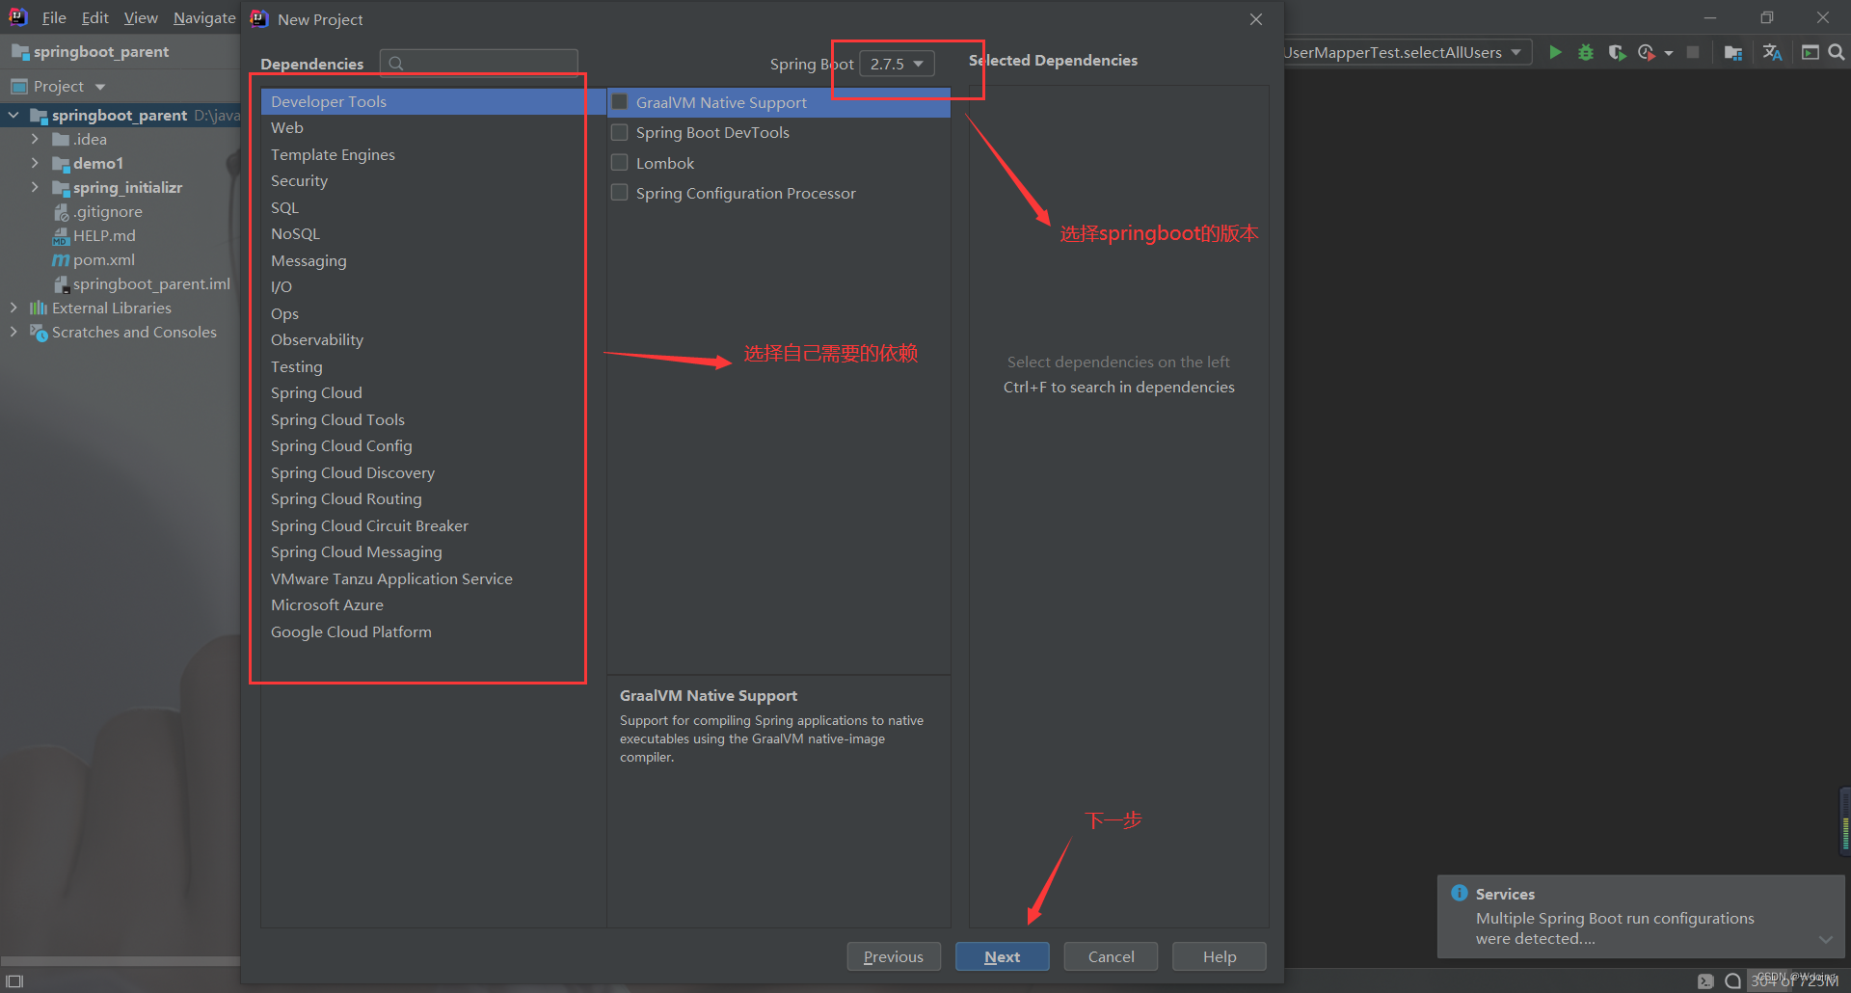Screen dimensions: 1851x993
Task: Select Spring Cloud Discovery category
Action: pos(433,472)
